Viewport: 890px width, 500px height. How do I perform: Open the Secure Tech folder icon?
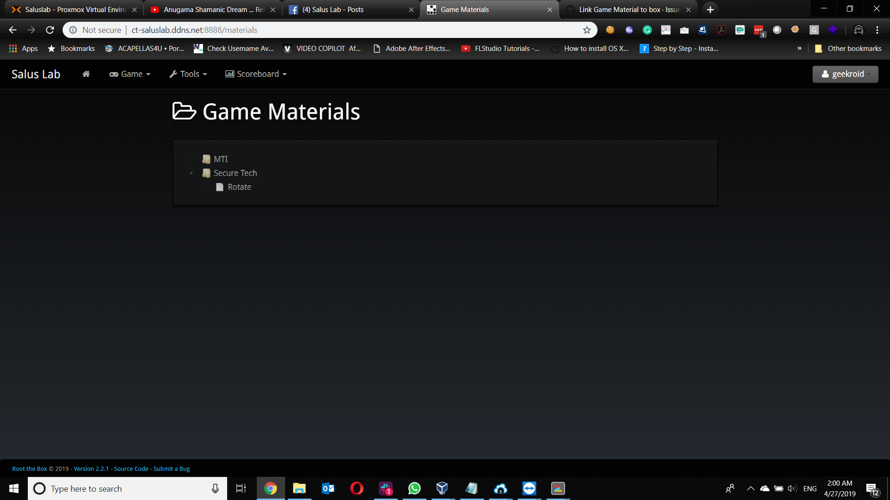coord(206,173)
